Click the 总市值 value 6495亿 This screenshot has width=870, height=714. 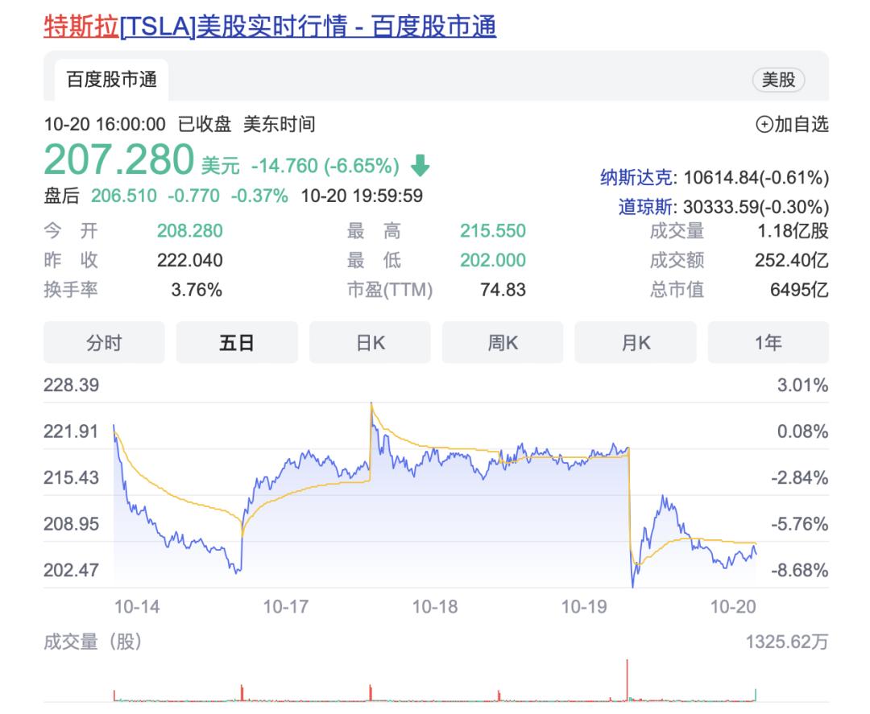[x=799, y=289]
